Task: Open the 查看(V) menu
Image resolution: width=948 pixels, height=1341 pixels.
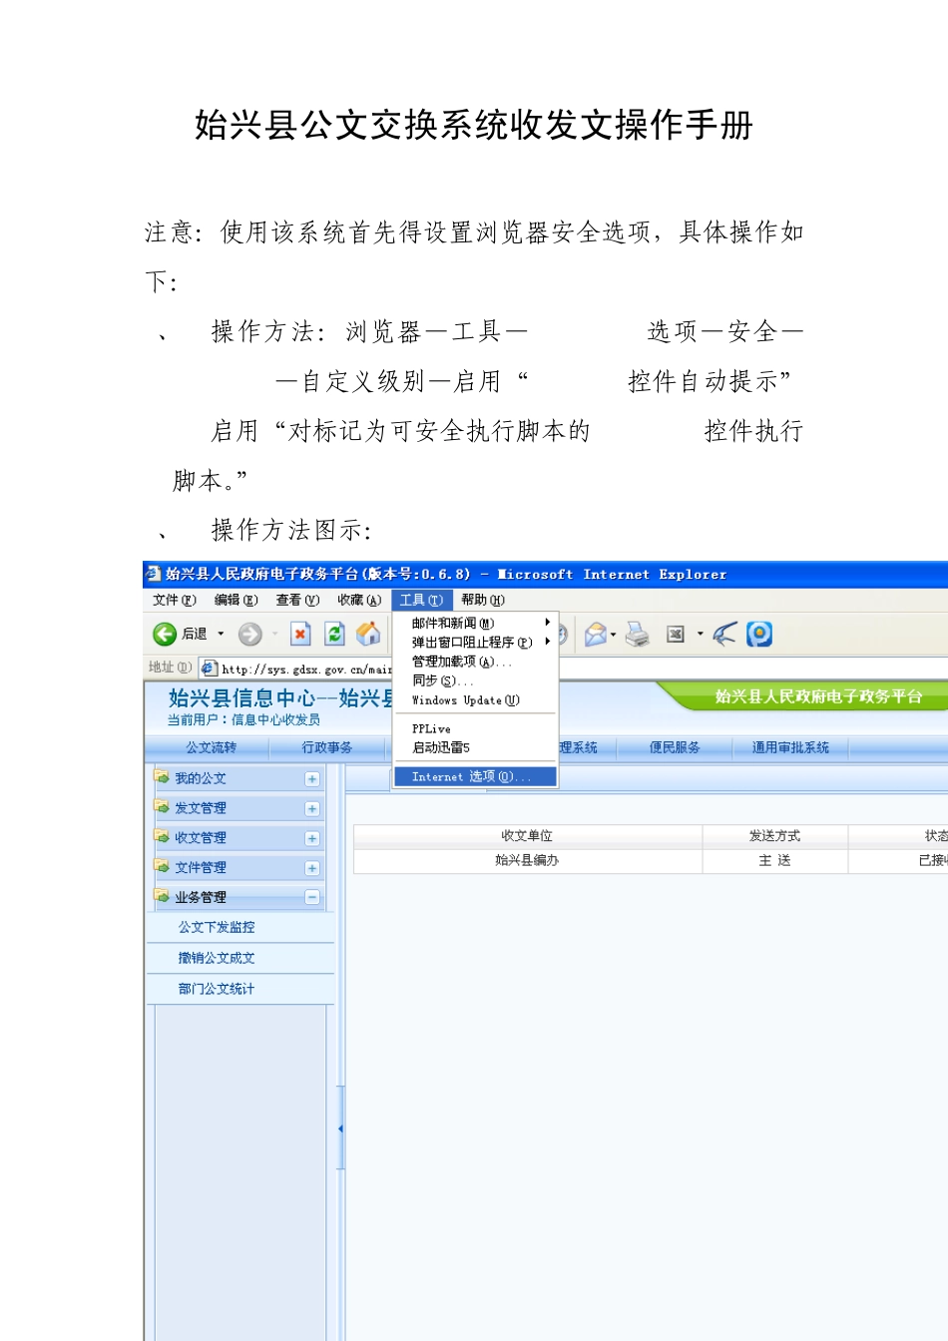Action: click(x=297, y=600)
